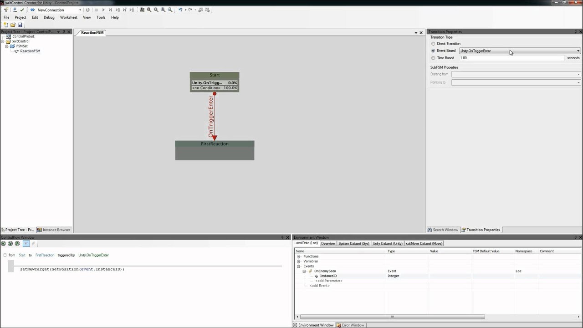Expand the Events tree in Environment Window
Screen dimensions: 583x328
(298, 266)
